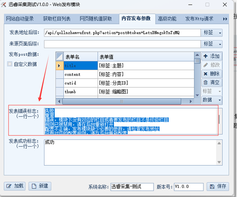
Task: Select the content form name cell
Action: point(80,74)
